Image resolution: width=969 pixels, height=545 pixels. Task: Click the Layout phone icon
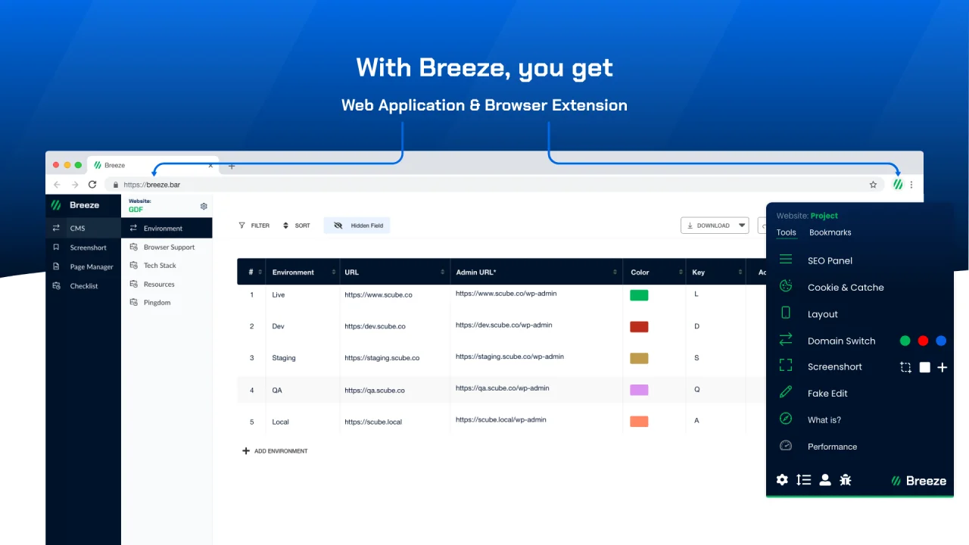click(x=786, y=313)
